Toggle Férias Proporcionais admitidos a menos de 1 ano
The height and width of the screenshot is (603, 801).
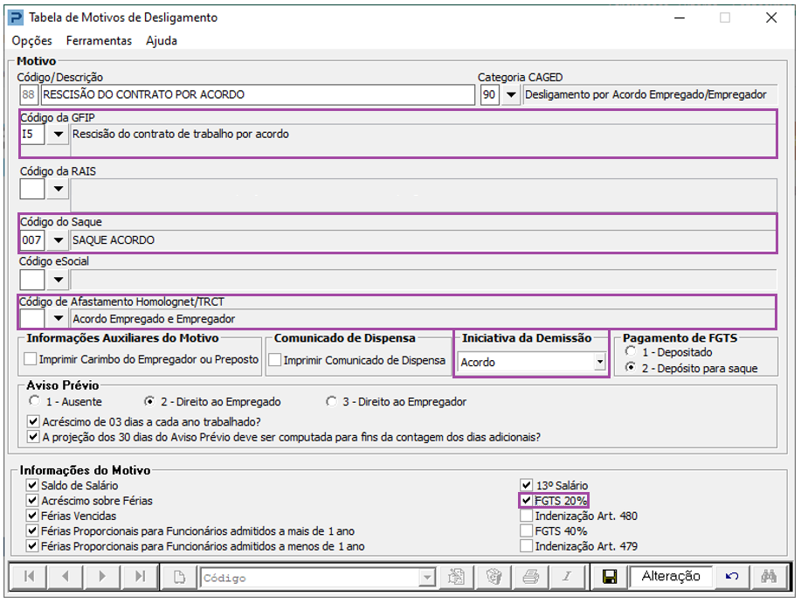[x=32, y=546]
